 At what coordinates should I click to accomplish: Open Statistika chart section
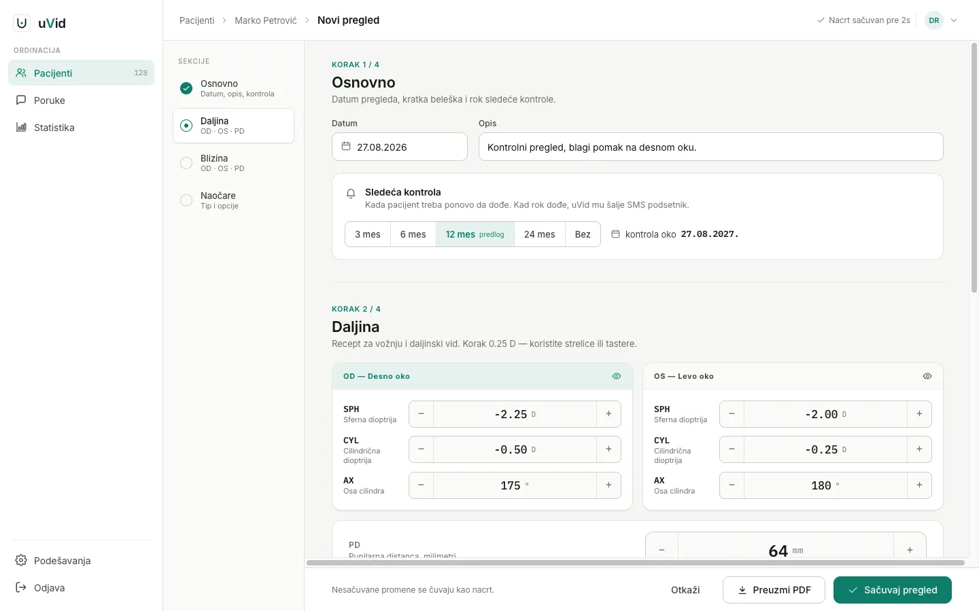point(81,127)
